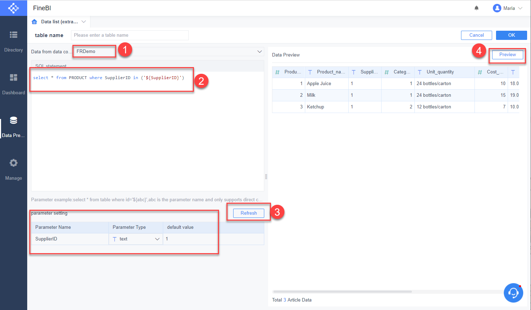Click the T icon beside Unit_quantity column

[419, 72]
